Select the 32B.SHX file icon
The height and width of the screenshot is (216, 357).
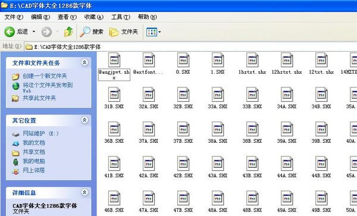[183, 95]
